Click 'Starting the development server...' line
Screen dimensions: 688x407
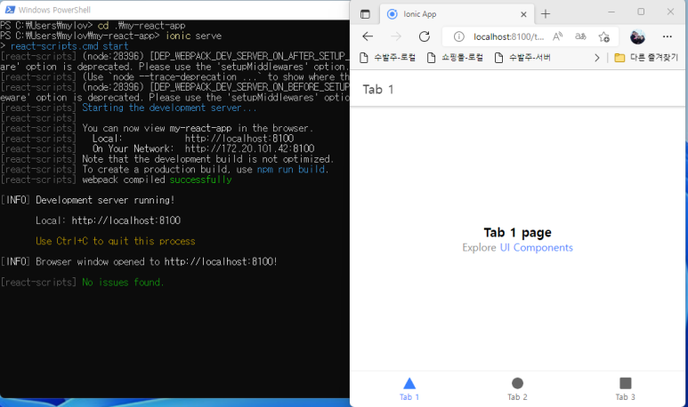click(169, 108)
